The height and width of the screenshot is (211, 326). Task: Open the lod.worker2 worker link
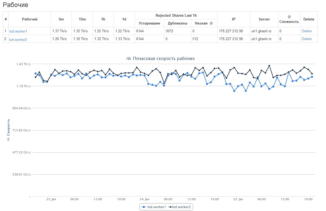(x=18, y=39)
